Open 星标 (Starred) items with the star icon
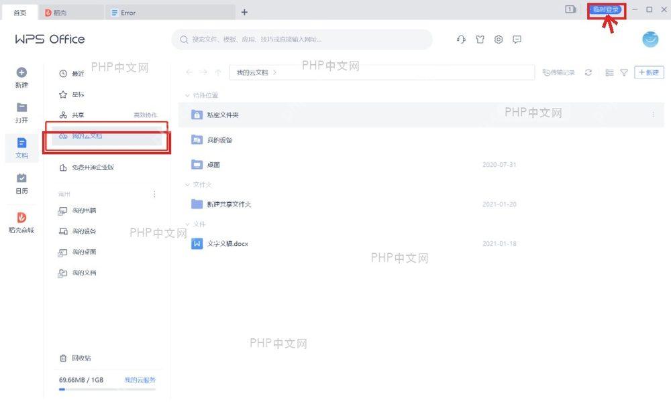 [x=72, y=94]
